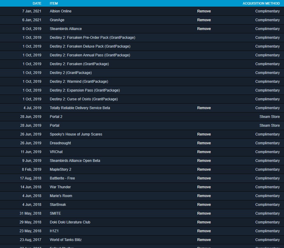Click the World of Tanks Blitz name
The image size is (284, 248).
coord(66,240)
